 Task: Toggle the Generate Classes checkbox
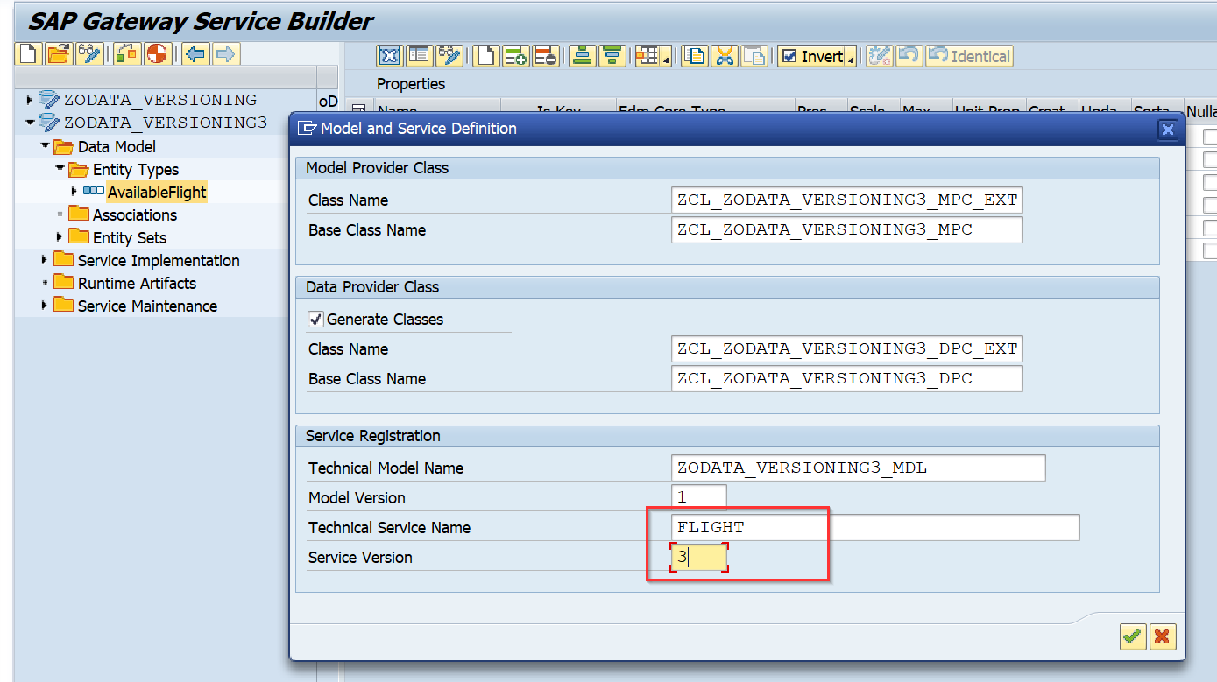pos(315,319)
